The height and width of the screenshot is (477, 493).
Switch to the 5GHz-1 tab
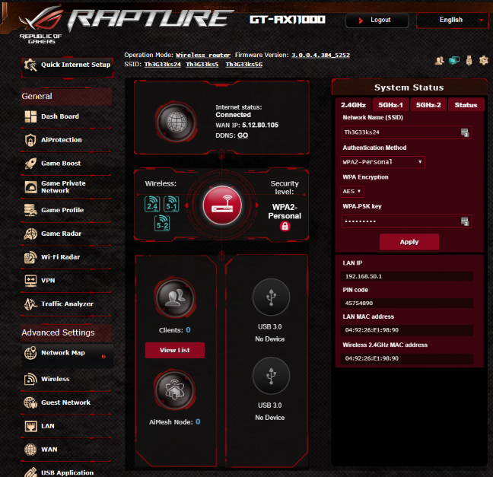pyautogui.click(x=391, y=105)
